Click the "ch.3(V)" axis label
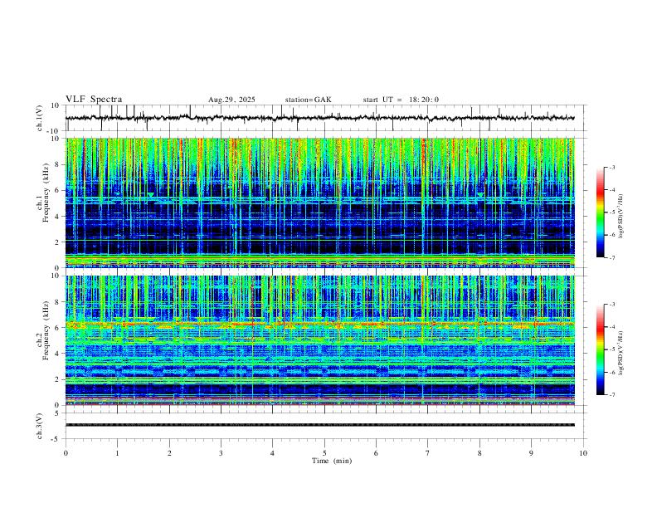The image size is (657, 508). [40, 426]
